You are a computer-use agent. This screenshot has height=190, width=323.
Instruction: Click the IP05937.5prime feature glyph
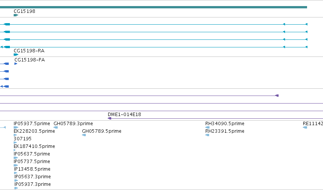[x=16, y=127]
